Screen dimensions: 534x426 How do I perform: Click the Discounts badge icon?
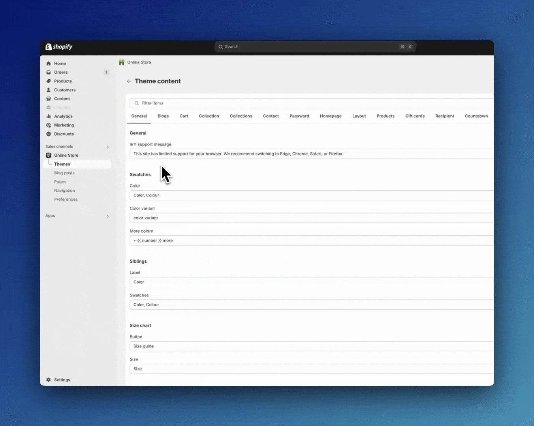(49, 134)
